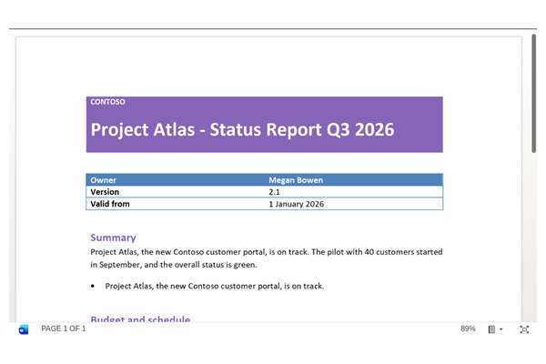Click the vertical scrollbar thumb
This screenshot has height=364, width=546.
click(534, 94)
